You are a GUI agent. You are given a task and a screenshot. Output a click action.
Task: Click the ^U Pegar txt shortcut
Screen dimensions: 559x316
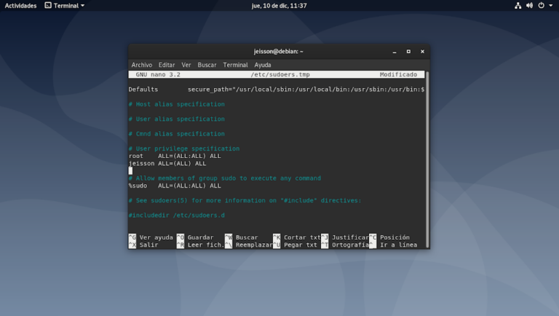[295, 245]
